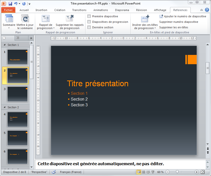Click the PowerPoint application icon in the title bar
Screen dimensions: 211x176
pos(4,4)
